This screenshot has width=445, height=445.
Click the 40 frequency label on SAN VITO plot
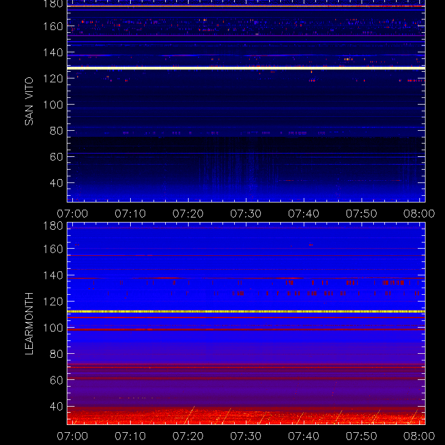point(57,183)
